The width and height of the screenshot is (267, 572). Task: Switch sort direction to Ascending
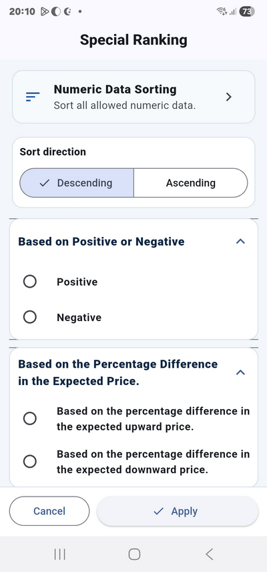pos(191,183)
